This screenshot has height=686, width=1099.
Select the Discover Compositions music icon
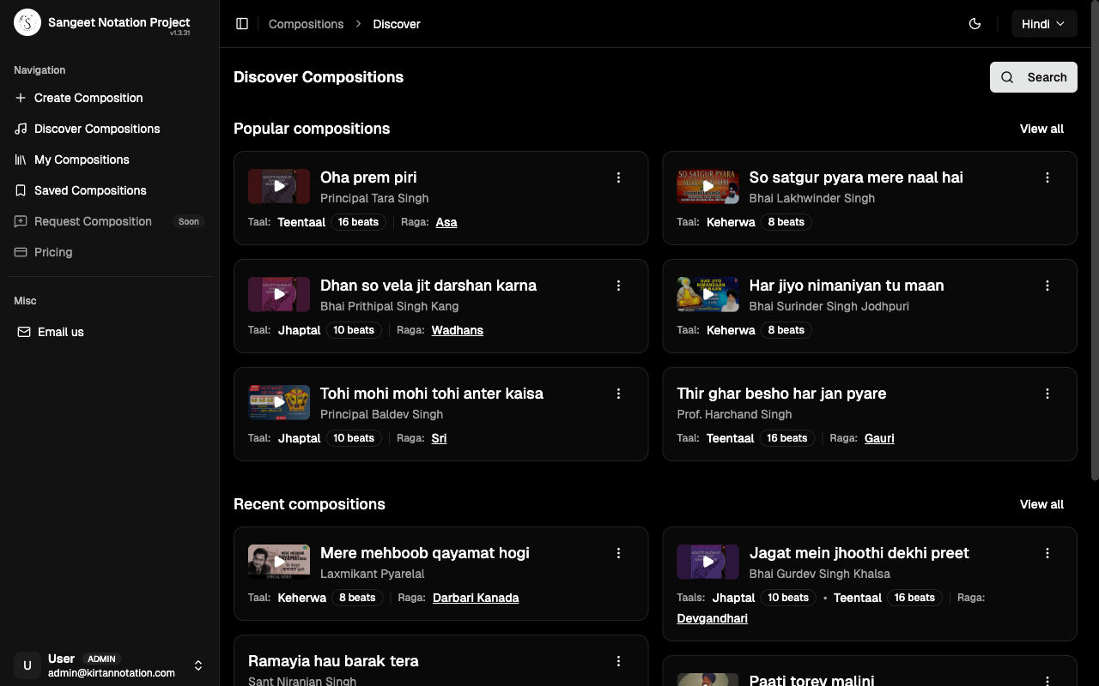pos(20,129)
